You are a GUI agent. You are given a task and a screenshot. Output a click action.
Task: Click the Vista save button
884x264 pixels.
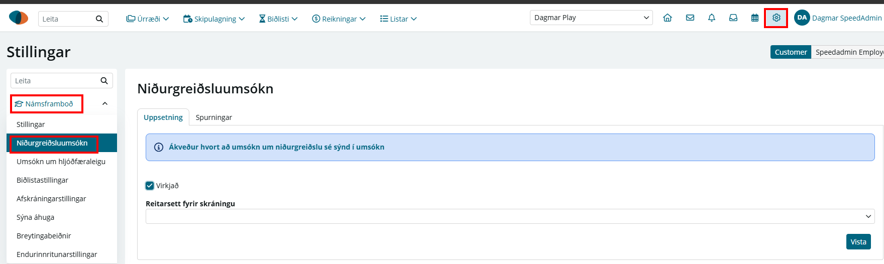[x=858, y=242]
